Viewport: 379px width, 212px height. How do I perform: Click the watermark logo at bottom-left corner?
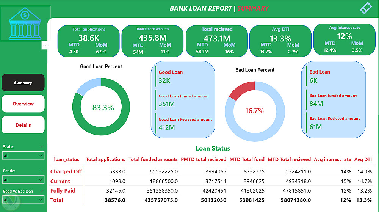10,201
